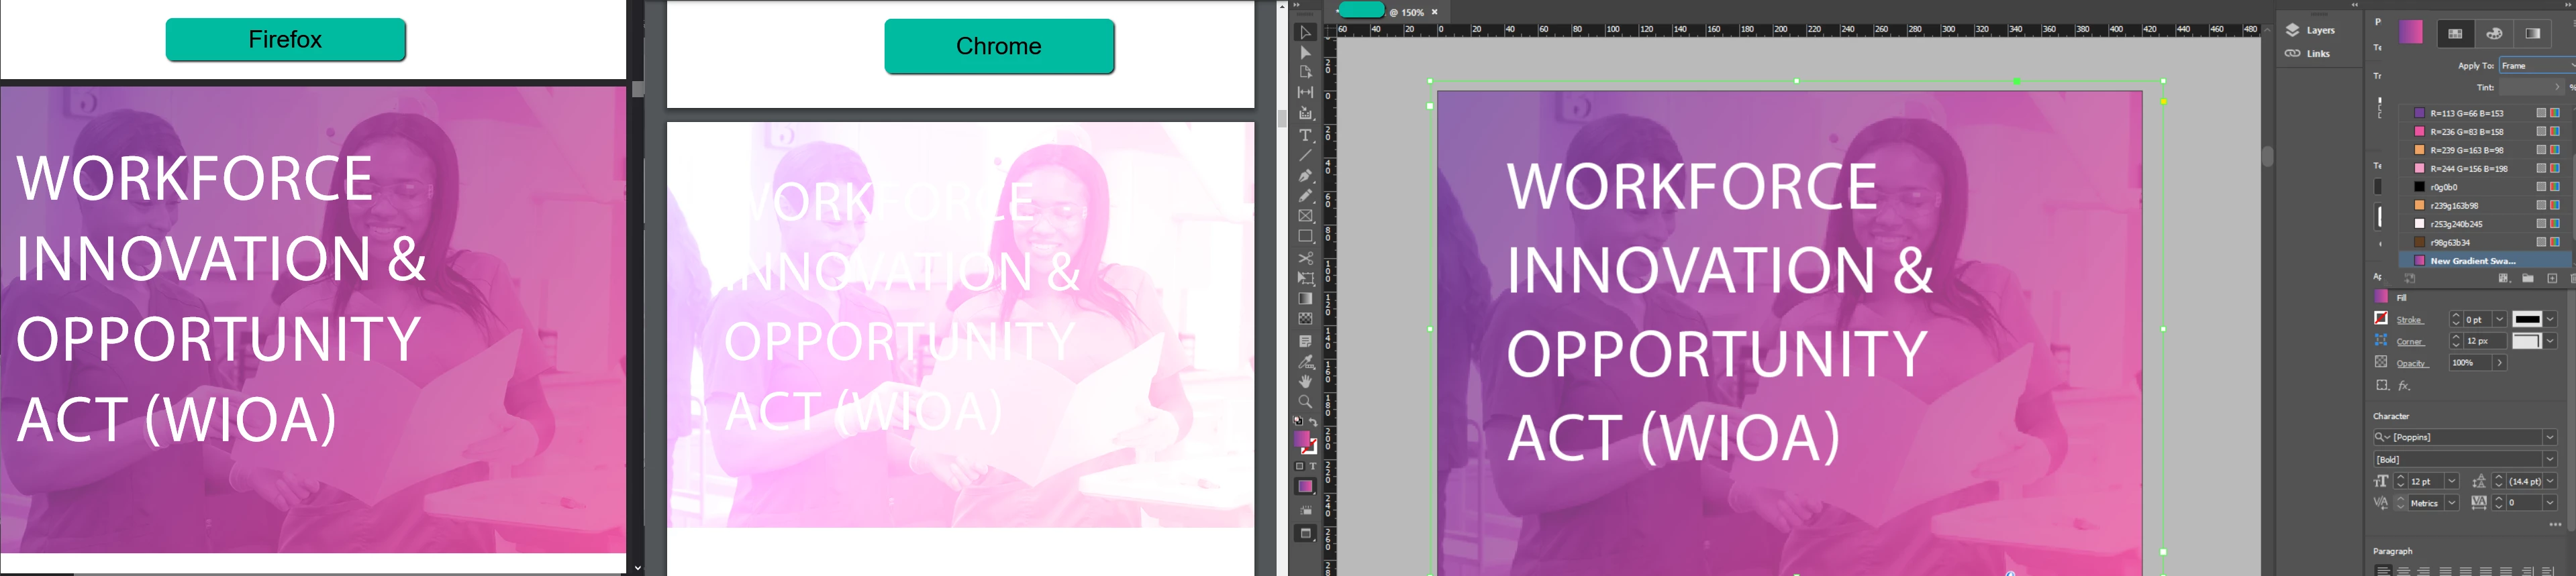The width and height of the screenshot is (2576, 576).
Task: Choose the Rectangle Frame tool
Action: pyautogui.click(x=1305, y=217)
